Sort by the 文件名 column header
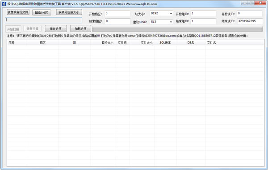 [x=234, y=43]
